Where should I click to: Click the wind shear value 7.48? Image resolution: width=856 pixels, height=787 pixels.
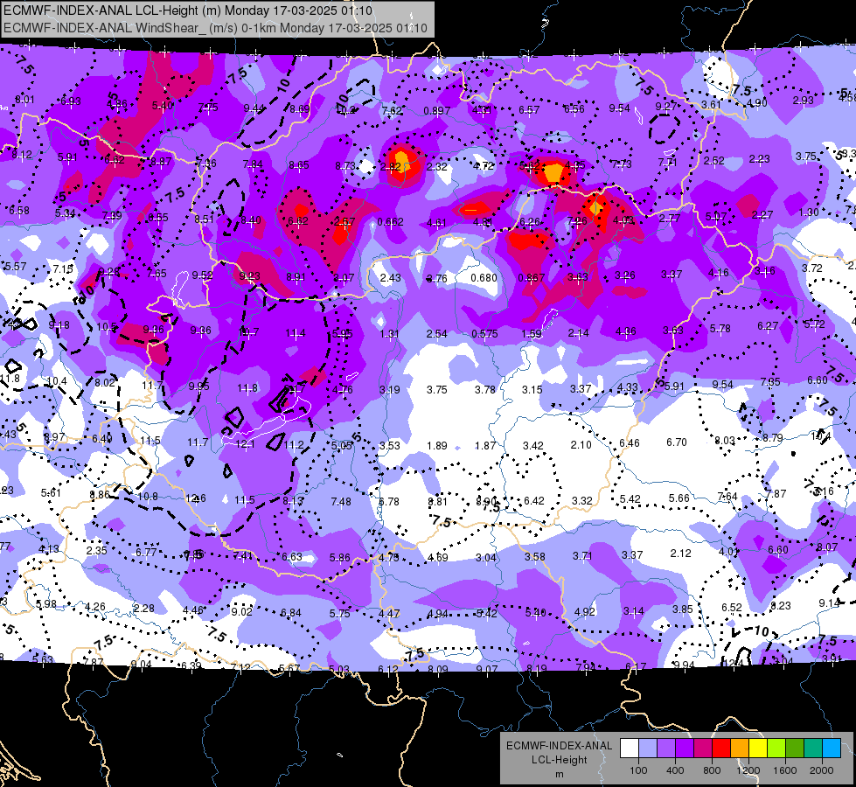341,501
